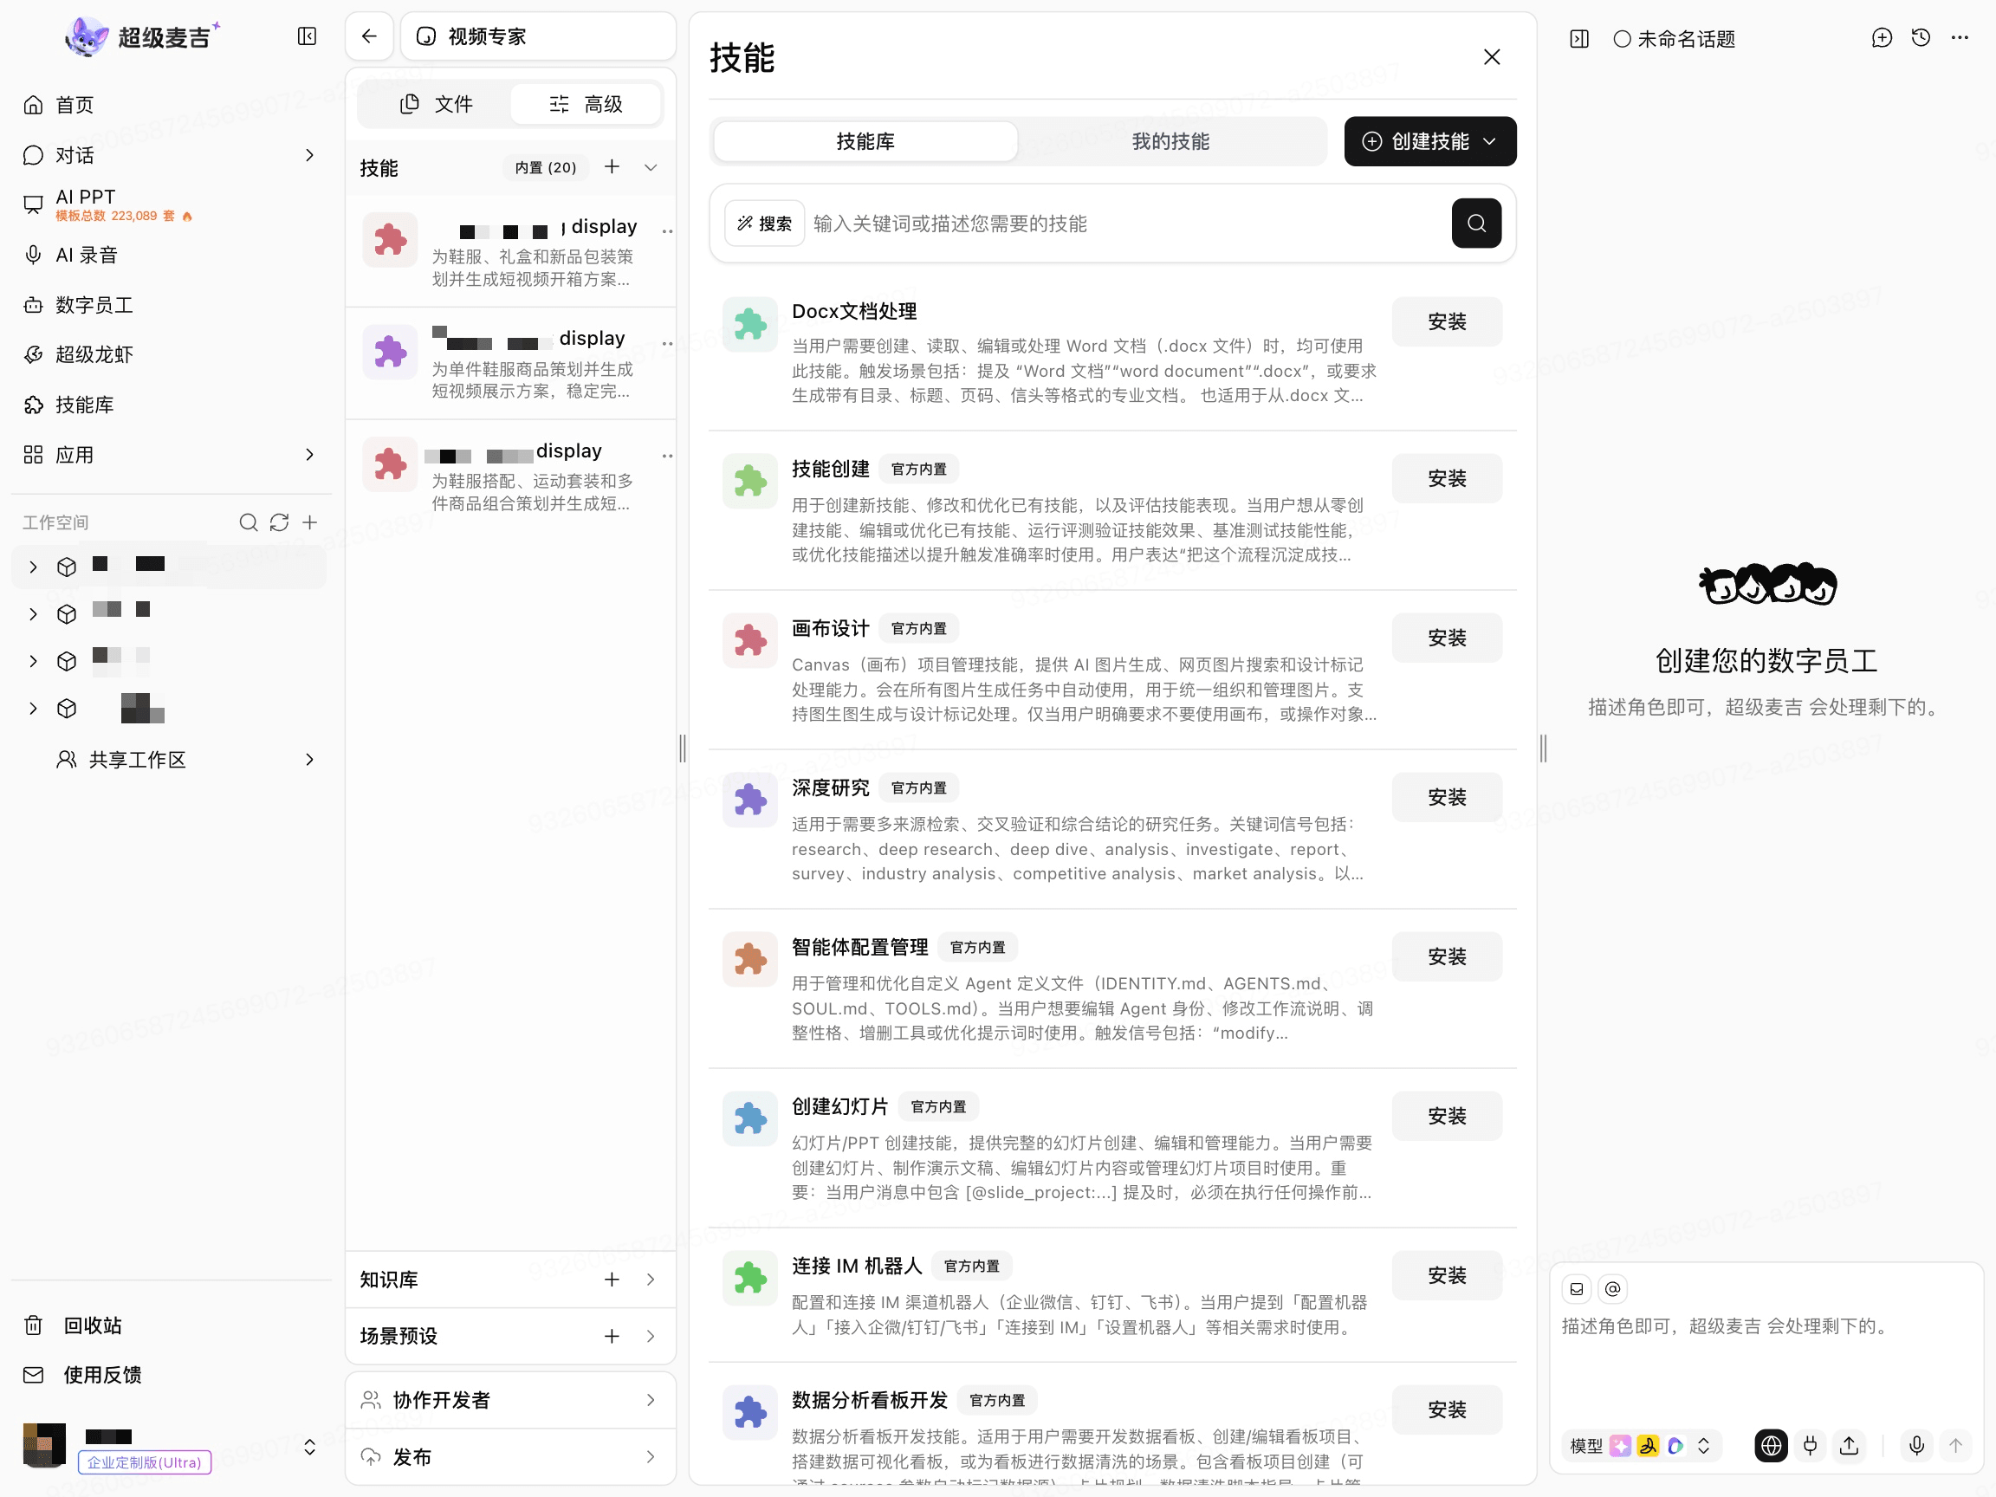Toggle the web globe icon in chat input
The width and height of the screenshot is (1996, 1497).
[x=1772, y=1446]
